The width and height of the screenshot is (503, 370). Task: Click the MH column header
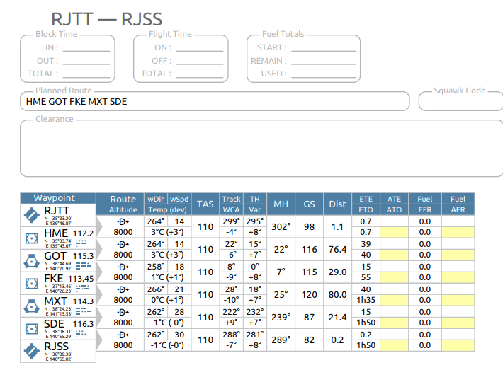(x=281, y=204)
